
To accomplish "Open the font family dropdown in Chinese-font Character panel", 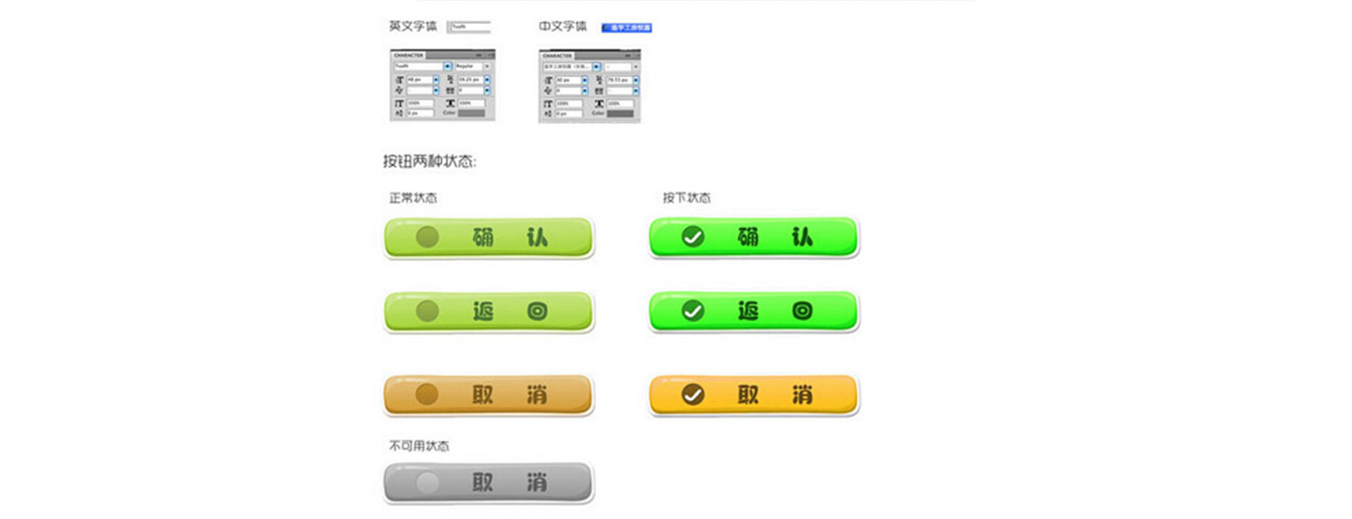I will click(596, 66).
